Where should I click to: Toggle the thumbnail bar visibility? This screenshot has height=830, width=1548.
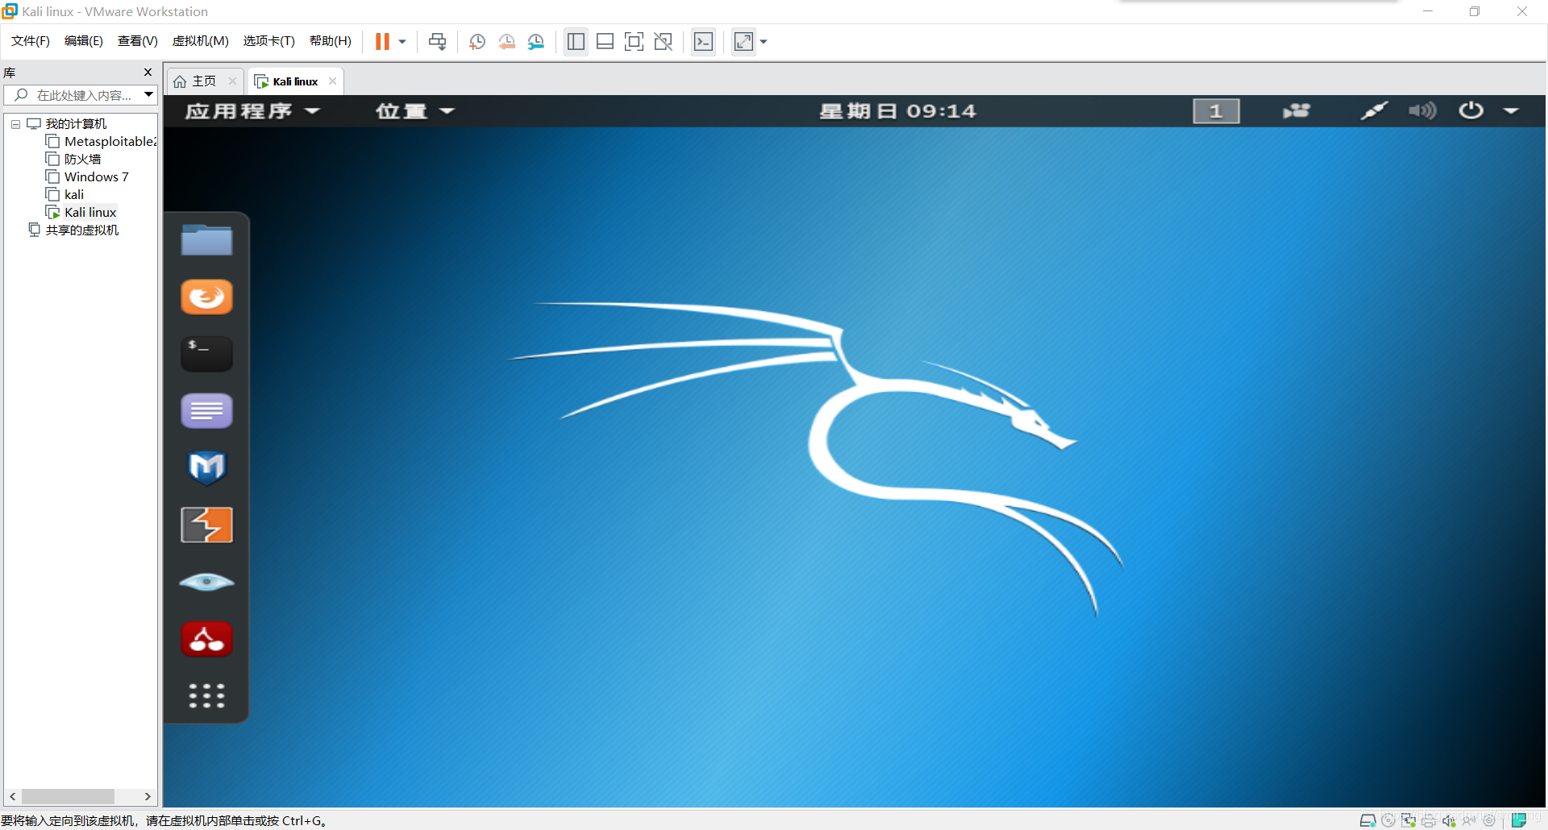click(x=605, y=41)
